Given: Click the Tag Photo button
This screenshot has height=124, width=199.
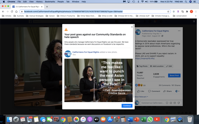Looking at the screenshot, I should tap(142, 66).
